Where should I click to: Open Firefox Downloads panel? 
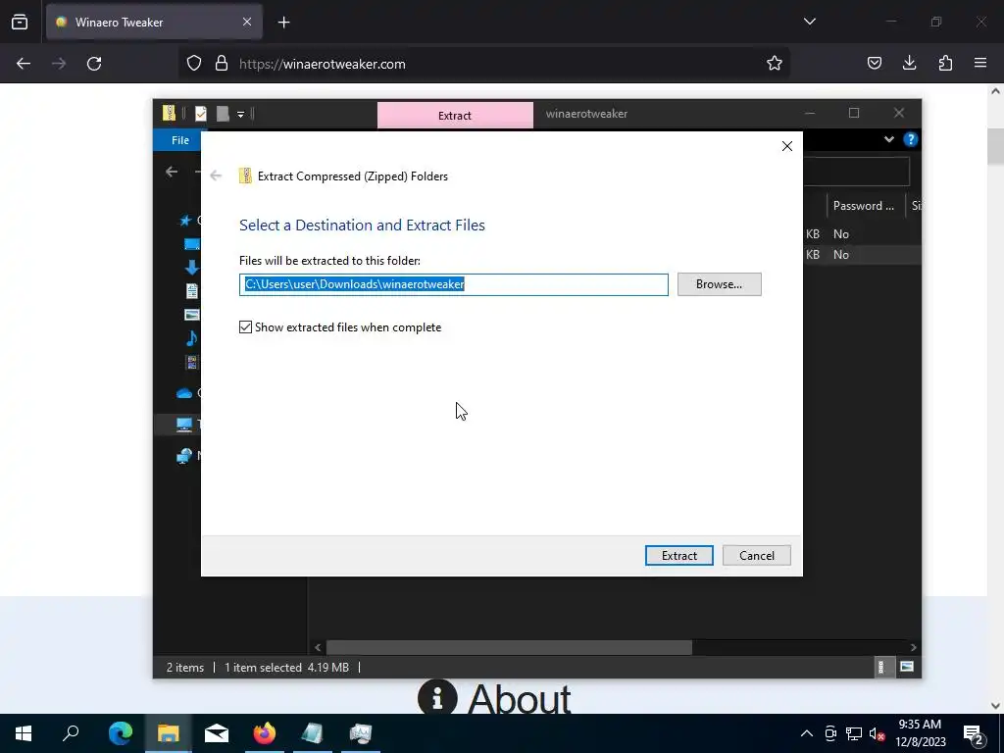(x=909, y=63)
